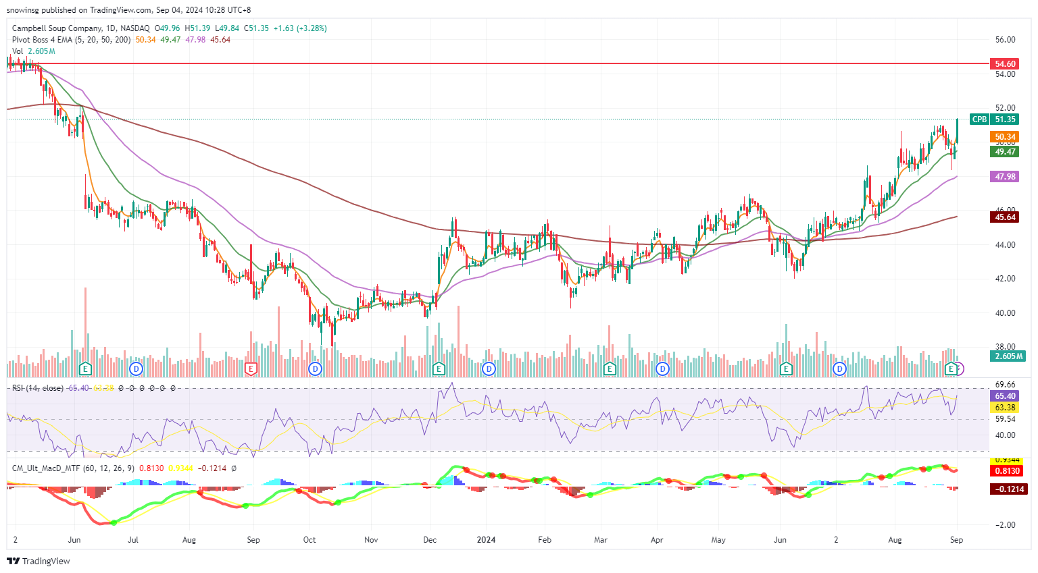Screen dimensions: 1038x573
Task: Click the red earnings marker near September 2023
Action: [x=251, y=369]
